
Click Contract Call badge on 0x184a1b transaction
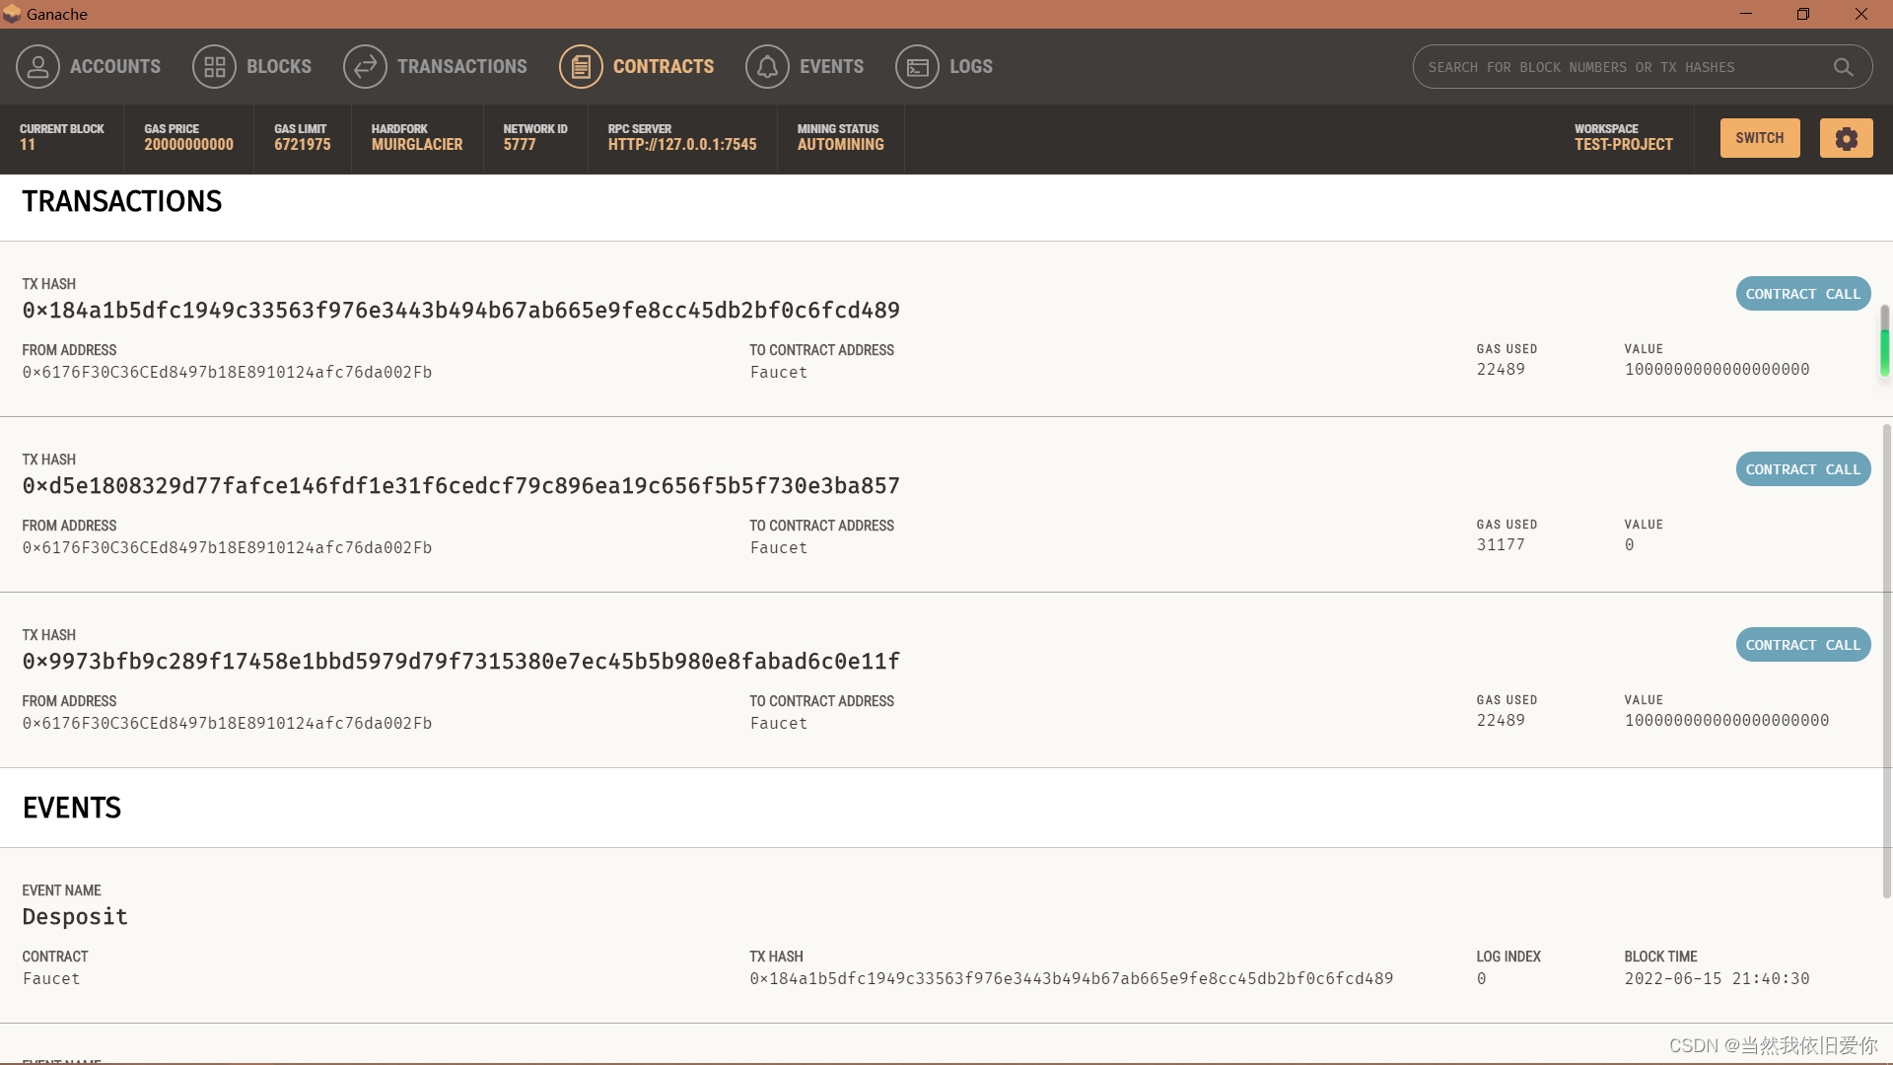(1802, 294)
